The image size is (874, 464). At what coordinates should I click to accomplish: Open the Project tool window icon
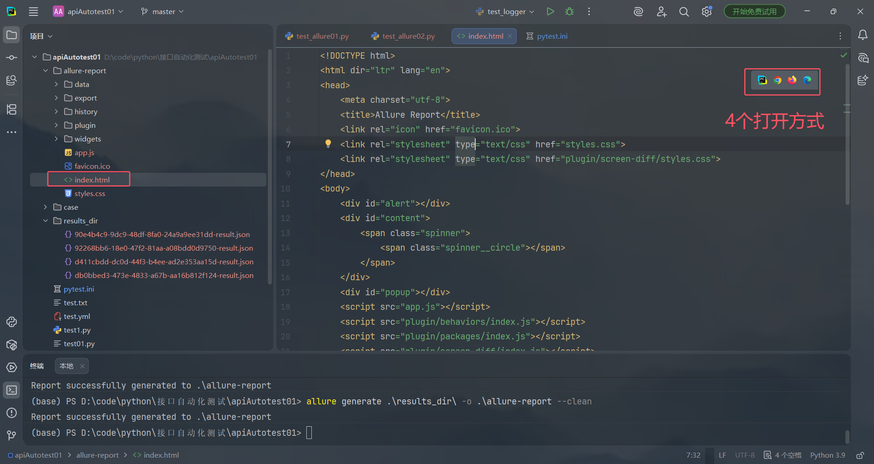pyautogui.click(x=12, y=35)
